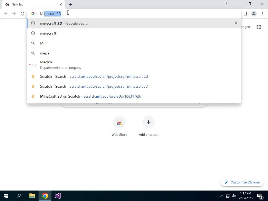Click the Add shortcut button
This screenshot has height=201, width=268.
149,126
